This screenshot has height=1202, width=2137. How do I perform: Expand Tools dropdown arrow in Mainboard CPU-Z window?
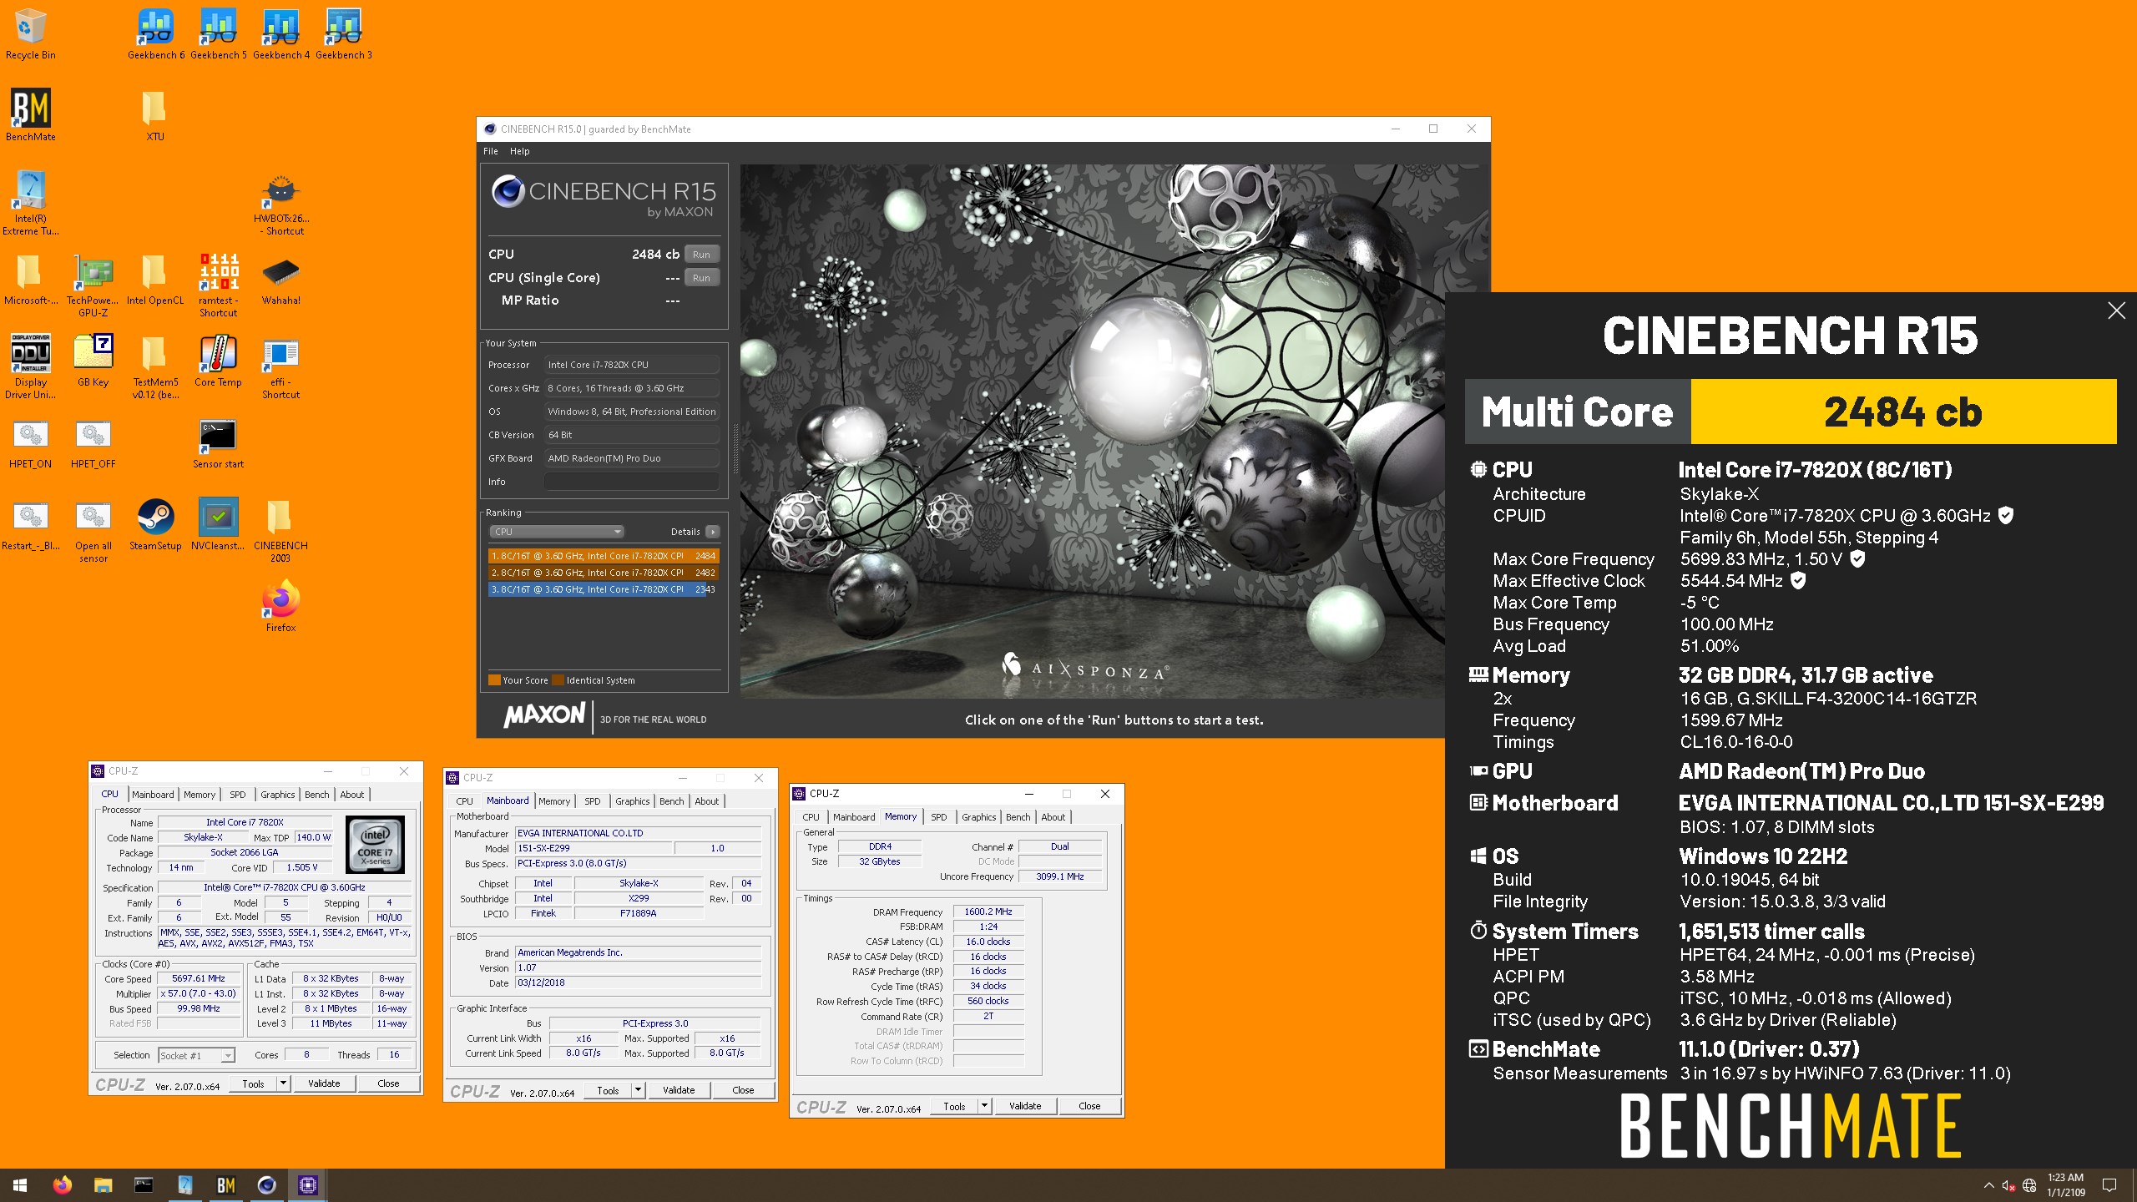(639, 1090)
